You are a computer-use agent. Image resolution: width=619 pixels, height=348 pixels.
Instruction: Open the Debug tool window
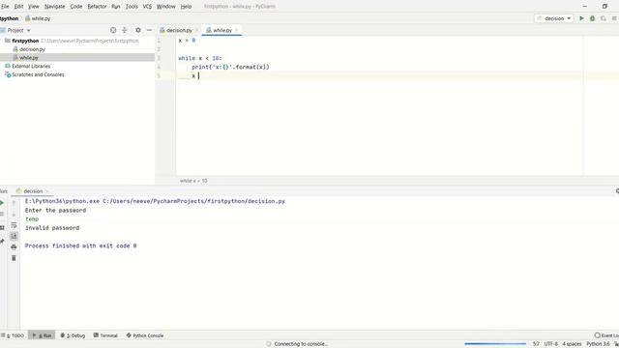73,335
